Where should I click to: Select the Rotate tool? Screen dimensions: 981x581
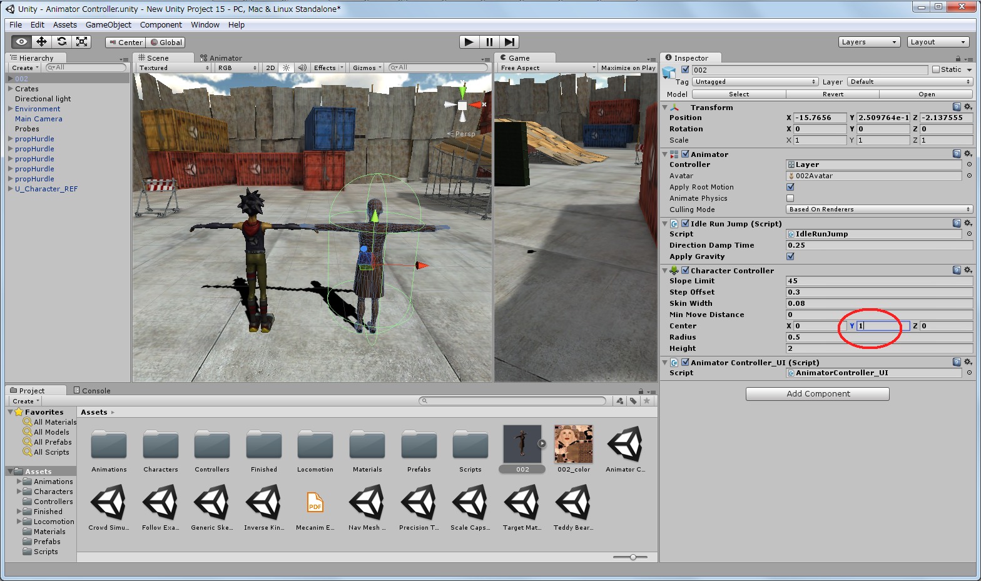(61, 42)
